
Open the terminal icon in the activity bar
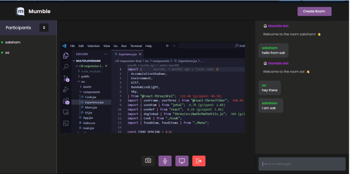pos(66,123)
